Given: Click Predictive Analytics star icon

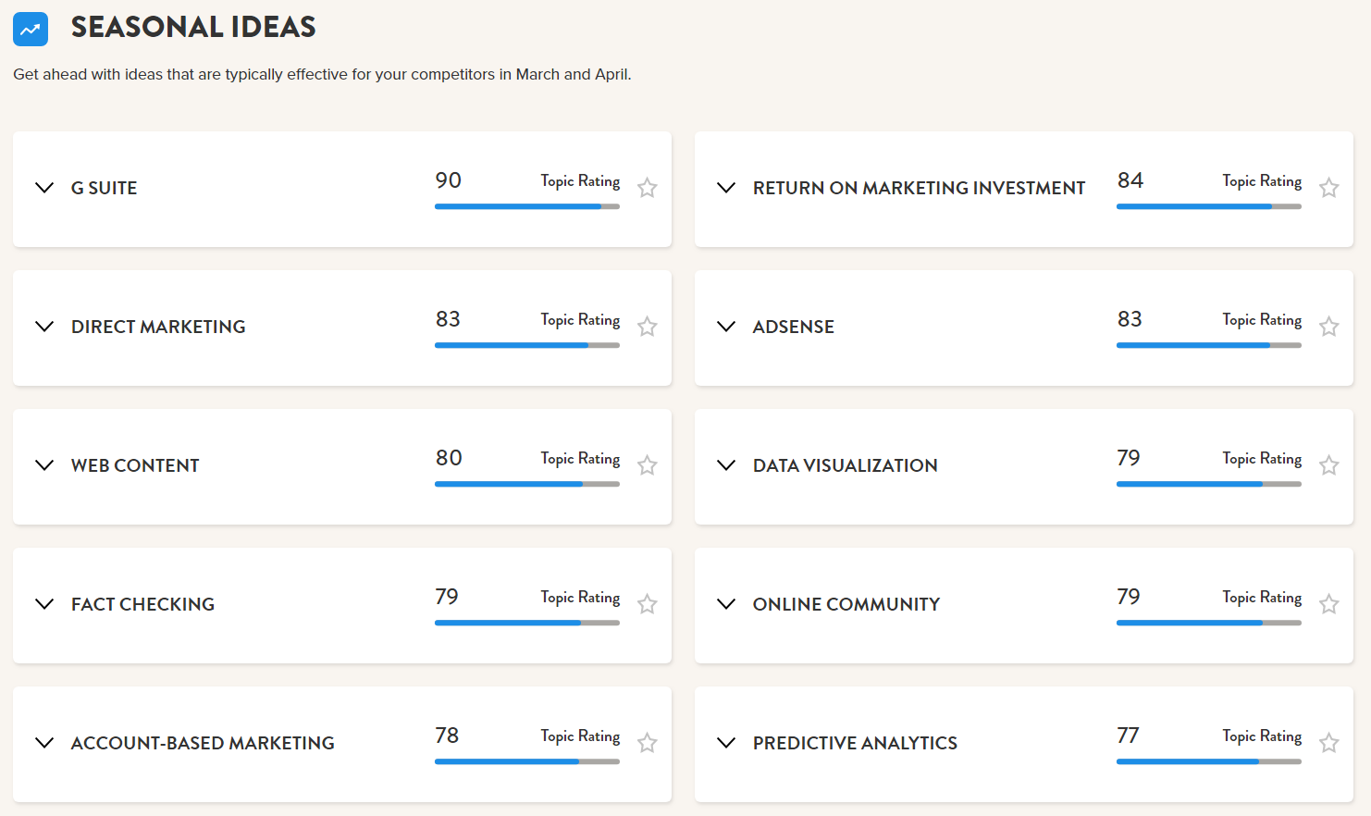Looking at the screenshot, I should 1329,743.
